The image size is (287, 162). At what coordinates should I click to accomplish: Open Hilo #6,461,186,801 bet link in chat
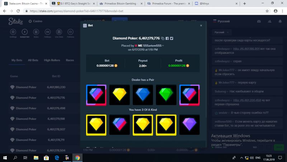246,49
